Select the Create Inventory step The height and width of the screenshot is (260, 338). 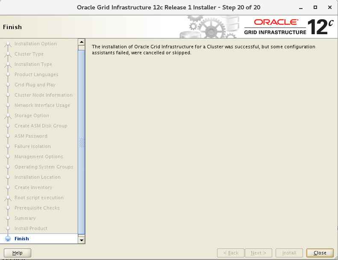point(33,187)
